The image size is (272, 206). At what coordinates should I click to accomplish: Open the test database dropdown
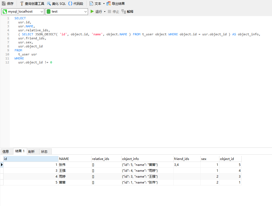coord(67,12)
